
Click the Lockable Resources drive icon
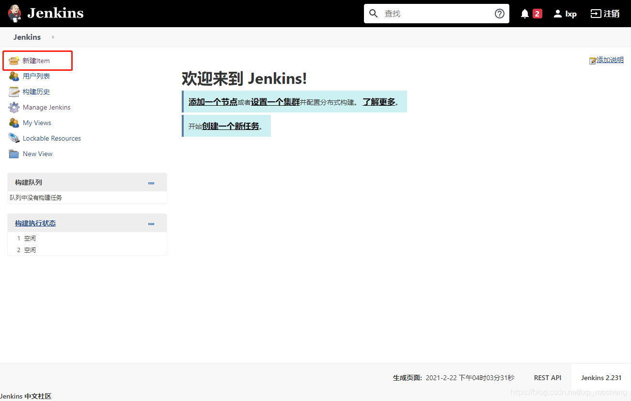(x=14, y=138)
